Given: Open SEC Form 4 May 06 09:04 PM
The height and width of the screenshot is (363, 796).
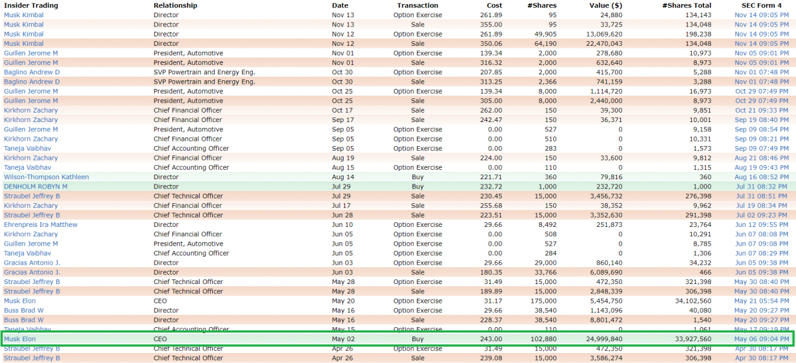Looking at the screenshot, I should tap(762, 338).
